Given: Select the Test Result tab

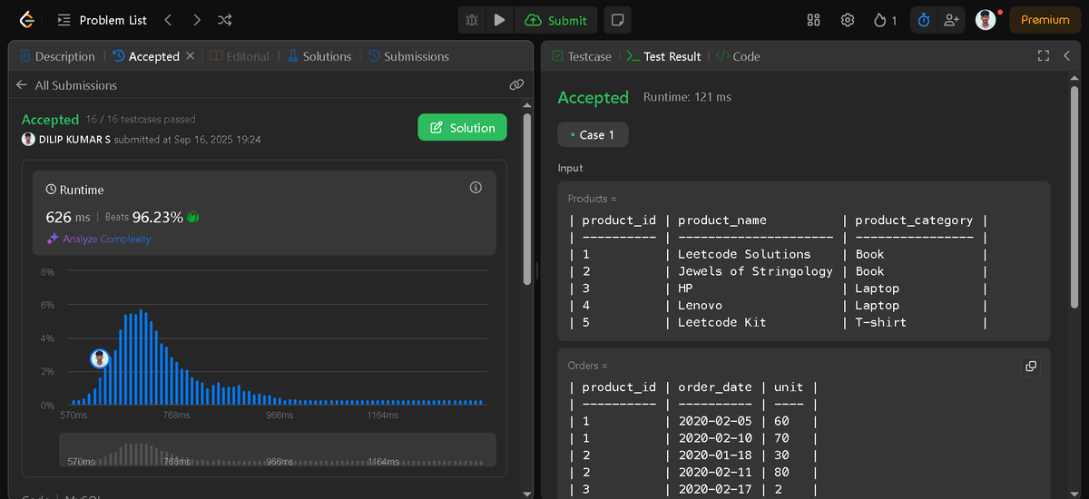Looking at the screenshot, I should click(x=663, y=56).
